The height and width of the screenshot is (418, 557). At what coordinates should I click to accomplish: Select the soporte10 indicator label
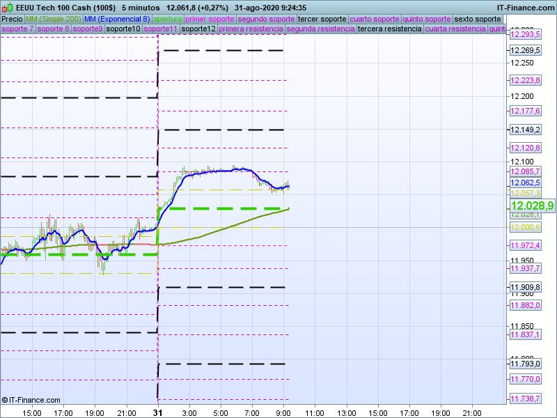tap(125, 29)
